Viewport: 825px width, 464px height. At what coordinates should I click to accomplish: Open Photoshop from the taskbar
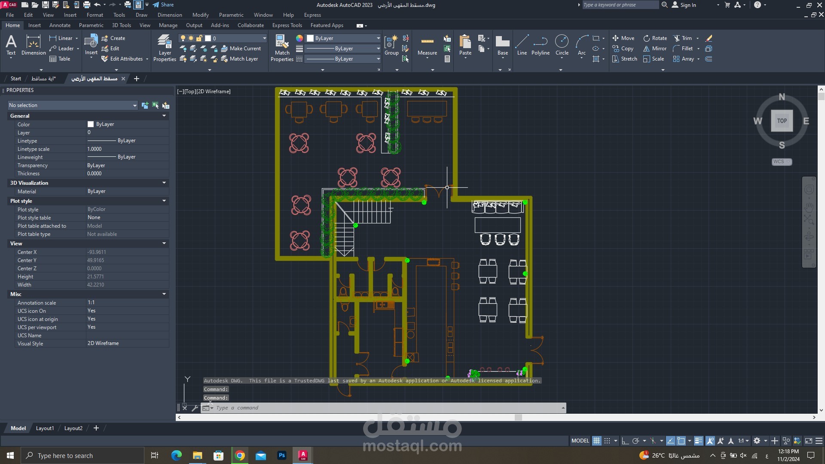[x=282, y=455]
